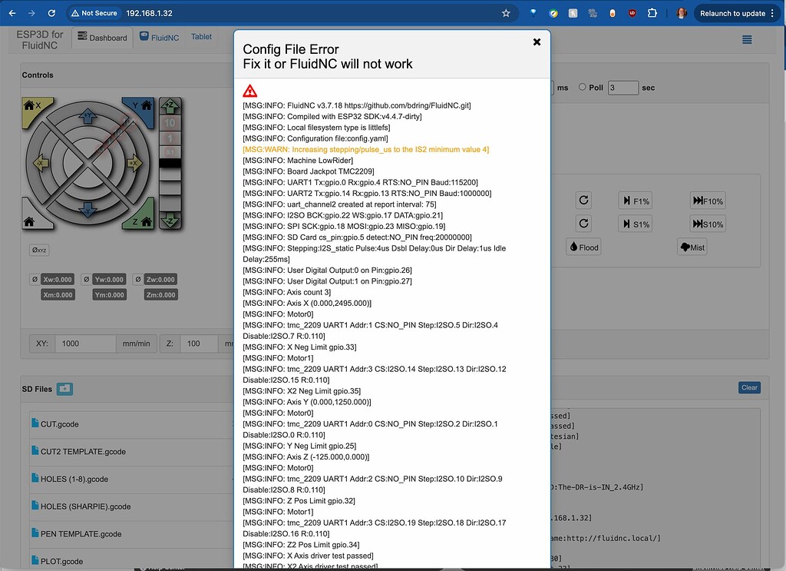The width and height of the screenshot is (786, 571).
Task: Edit the poll seconds field
Action: click(623, 88)
